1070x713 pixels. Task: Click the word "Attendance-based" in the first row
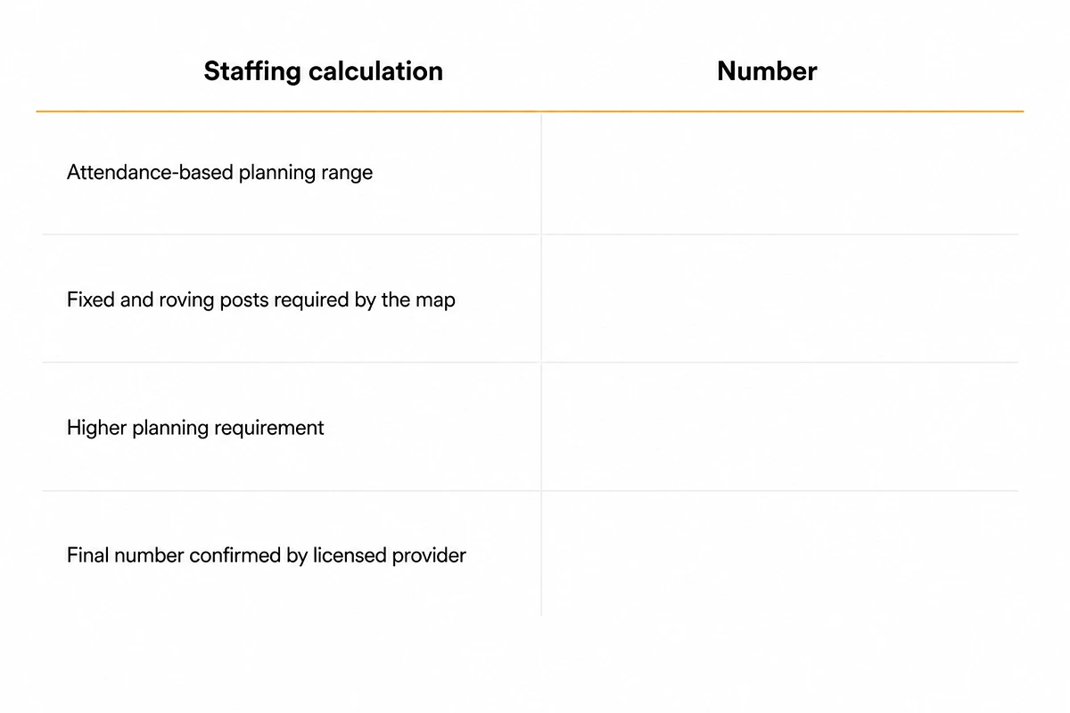(150, 172)
